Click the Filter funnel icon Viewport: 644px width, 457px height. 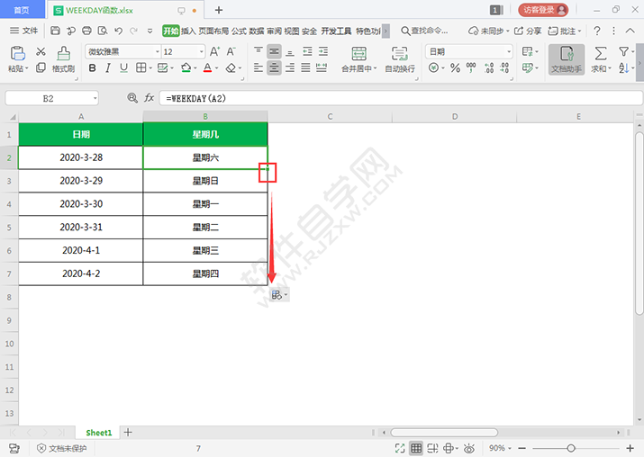(x=624, y=51)
